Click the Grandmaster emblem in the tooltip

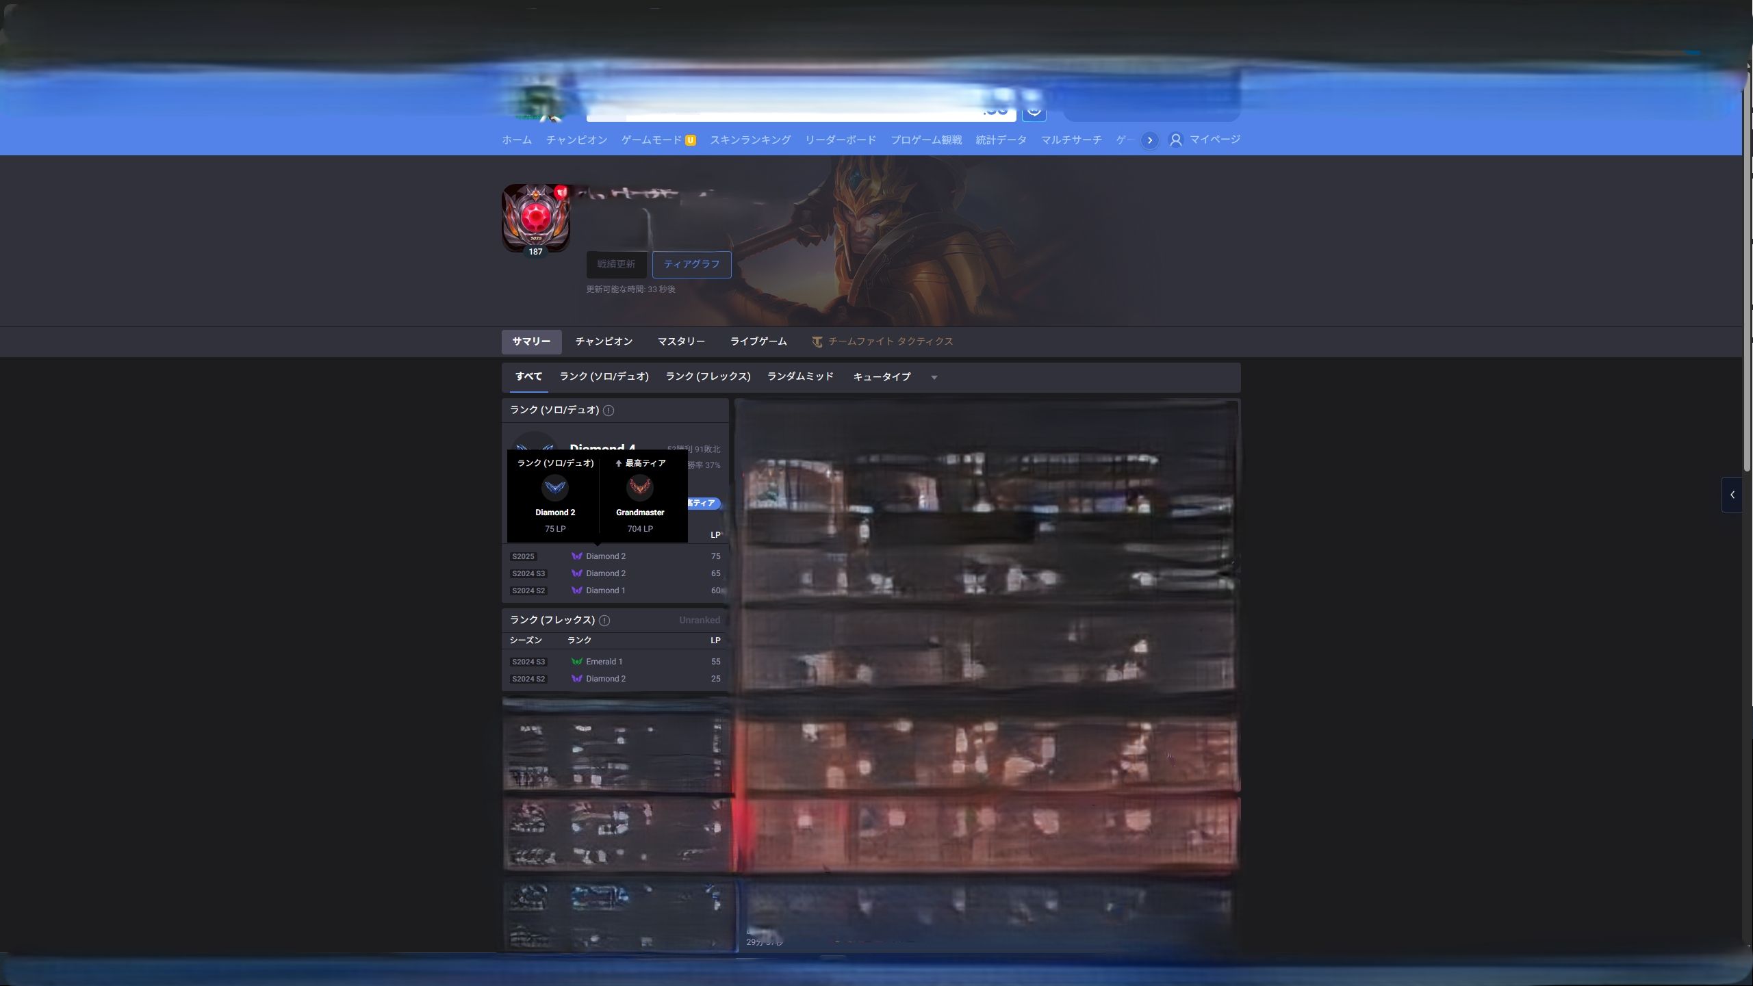pos(640,488)
